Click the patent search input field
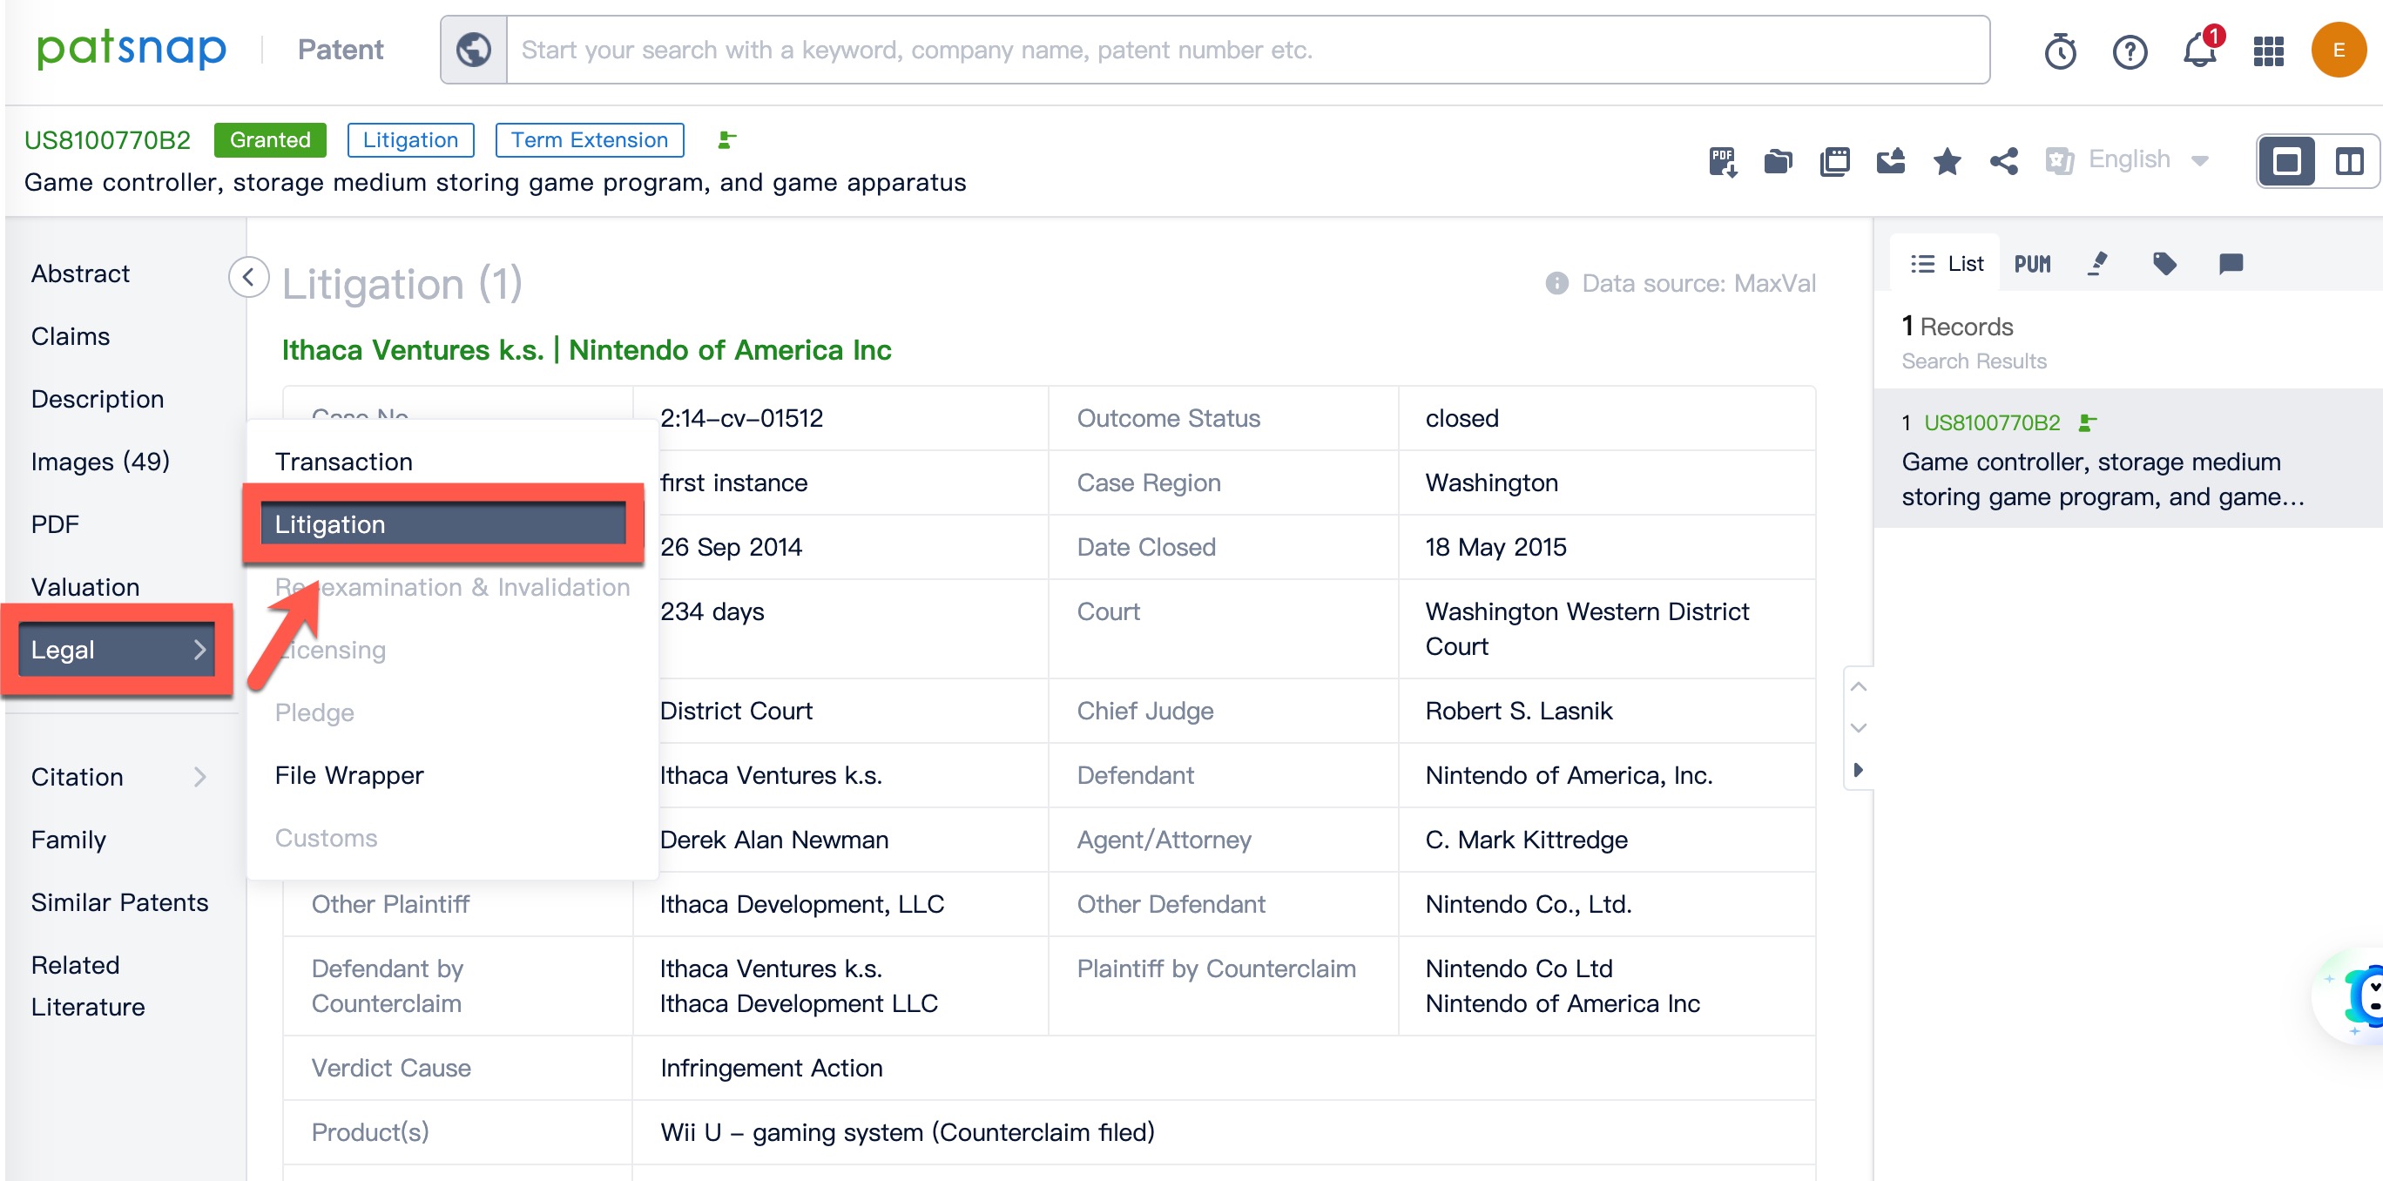The height and width of the screenshot is (1181, 2383). tap(1247, 50)
